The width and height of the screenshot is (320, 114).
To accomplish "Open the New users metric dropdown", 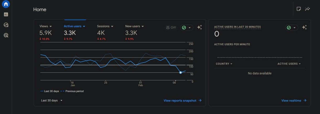I will [x=134, y=26].
